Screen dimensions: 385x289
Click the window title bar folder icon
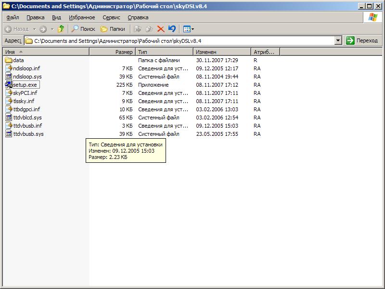point(6,6)
